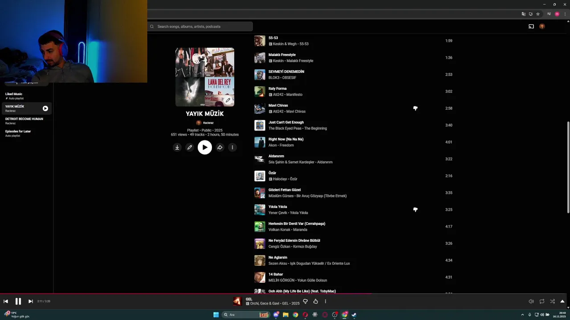This screenshot has width=570, height=320.
Task: Click the page vertical scrollbar thumb
Action: pyautogui.click(x=568, y=168)
